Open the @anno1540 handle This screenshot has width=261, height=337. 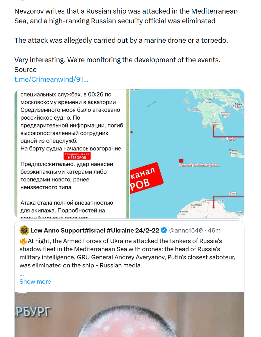186,231
